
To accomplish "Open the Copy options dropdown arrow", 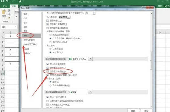I will click(12, 14).
